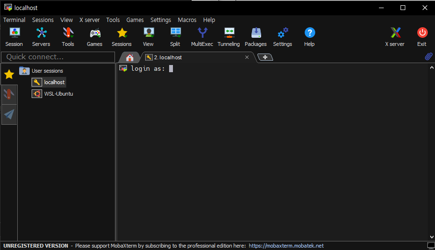Click the 'login as:' prompt text
This screenshot has height=250, width=435.
click(x=148, y=69)
